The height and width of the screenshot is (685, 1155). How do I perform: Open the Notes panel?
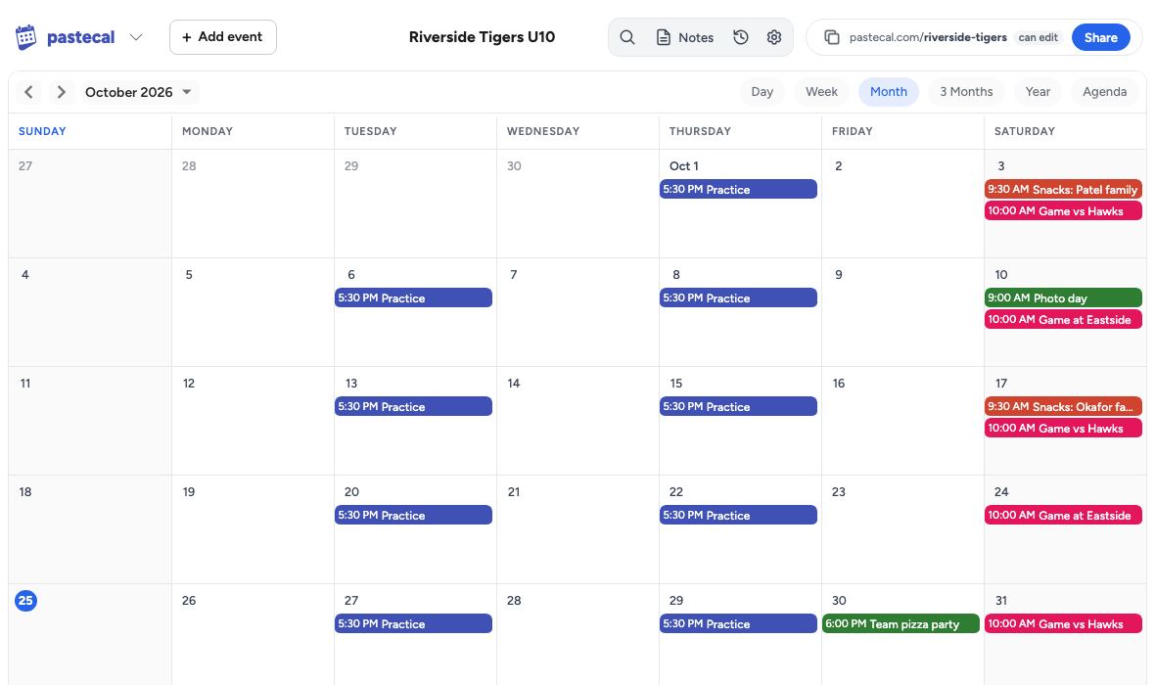tap(685, 37)
